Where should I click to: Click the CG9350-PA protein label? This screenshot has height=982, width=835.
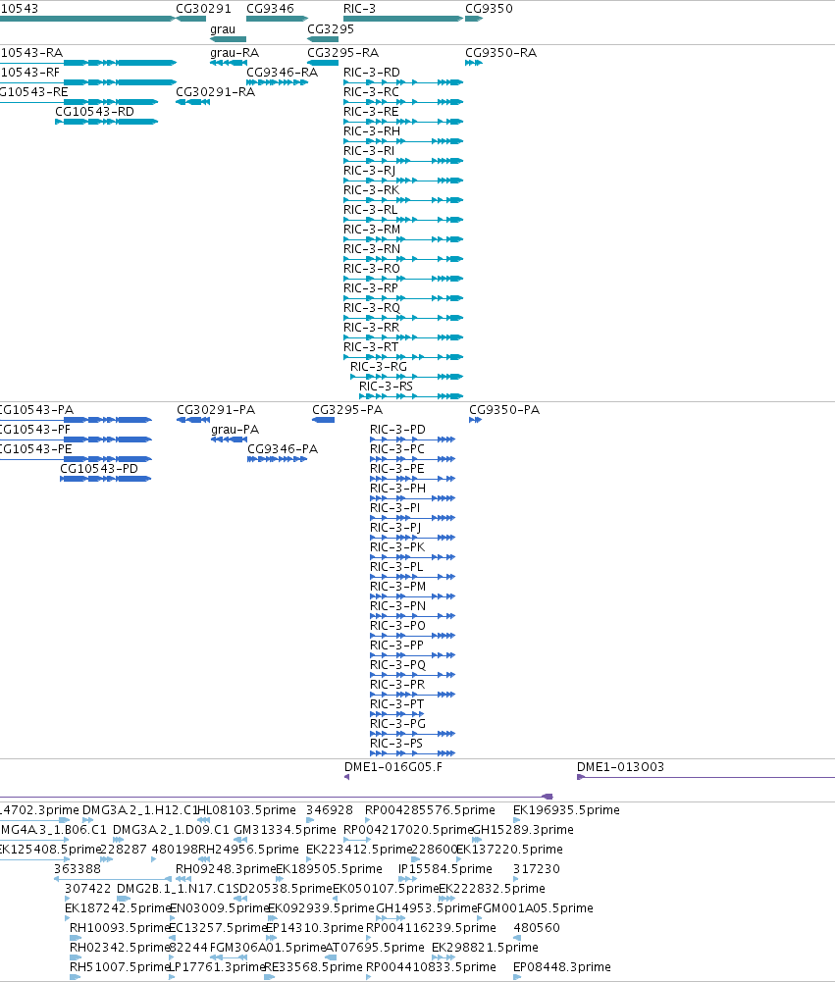(504, 410)
